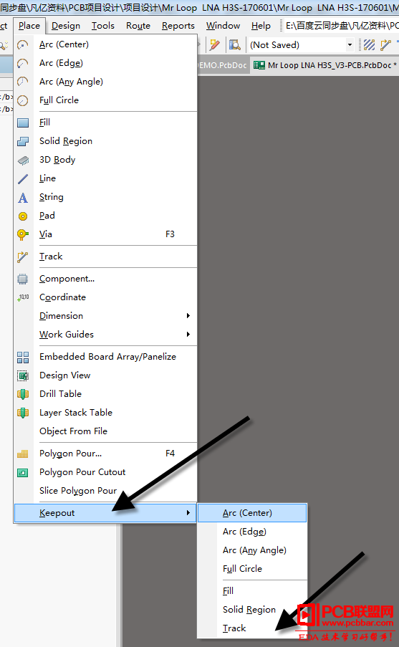This screenshot has width=399, height=647.
Task: Click the Polygon Pour icon
Action: [x=23, y=454]
